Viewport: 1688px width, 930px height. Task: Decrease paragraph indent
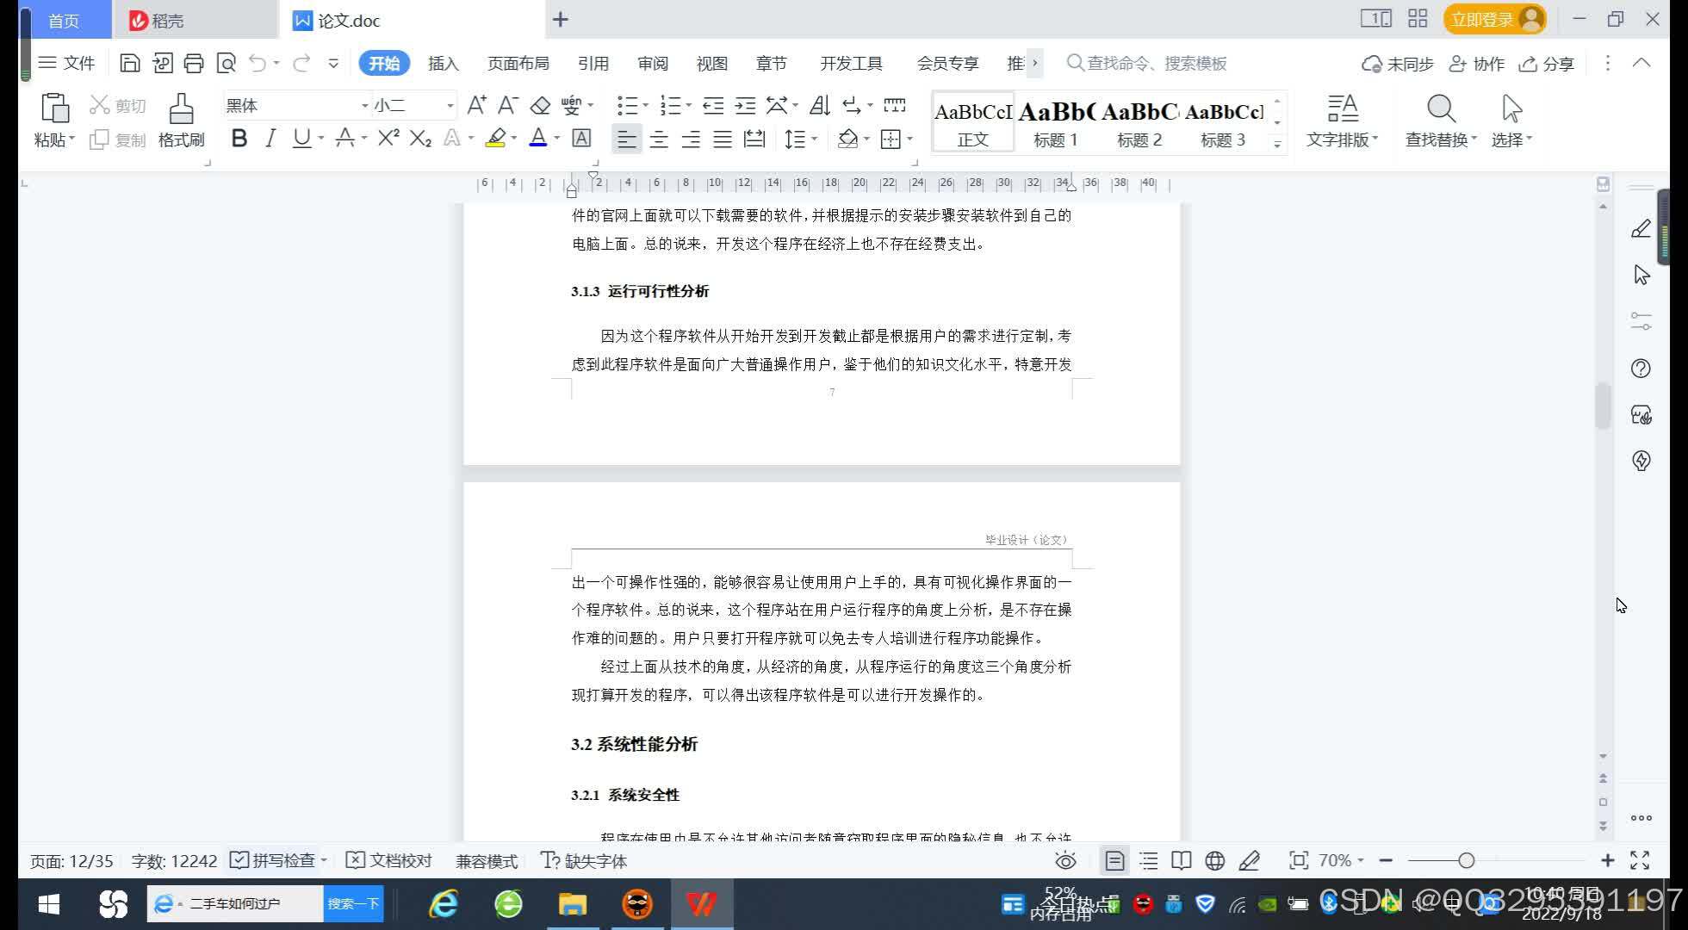tap(713, 105)
